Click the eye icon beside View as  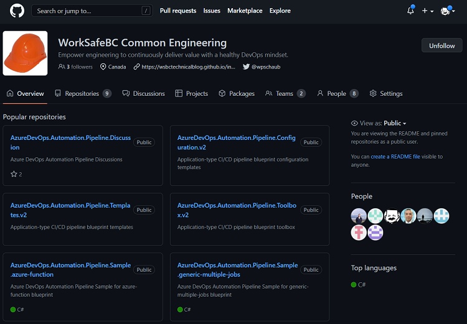click(x=354, y=123)
